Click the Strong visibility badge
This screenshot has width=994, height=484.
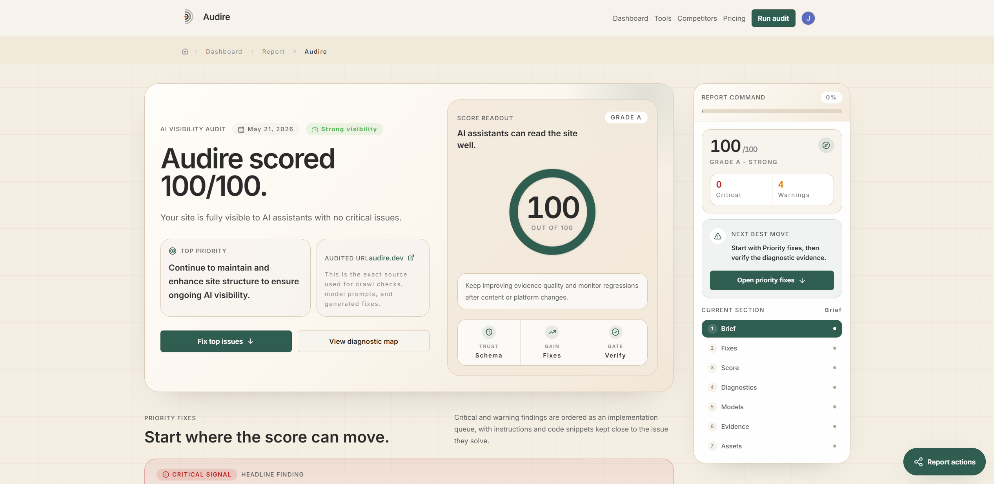(x=344, y=130)
